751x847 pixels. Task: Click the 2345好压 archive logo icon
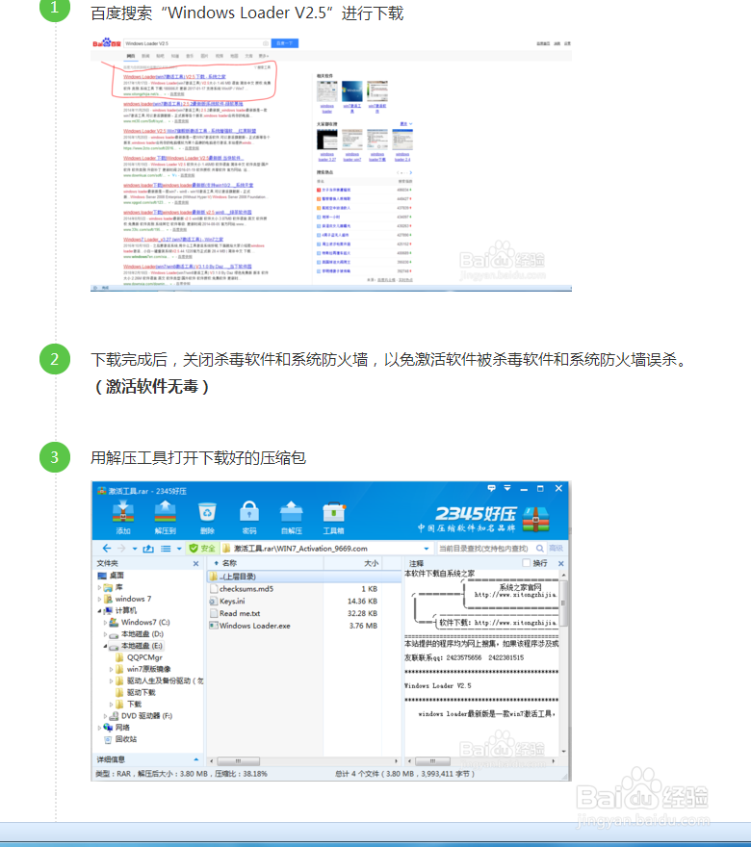[x=535, y=519]
